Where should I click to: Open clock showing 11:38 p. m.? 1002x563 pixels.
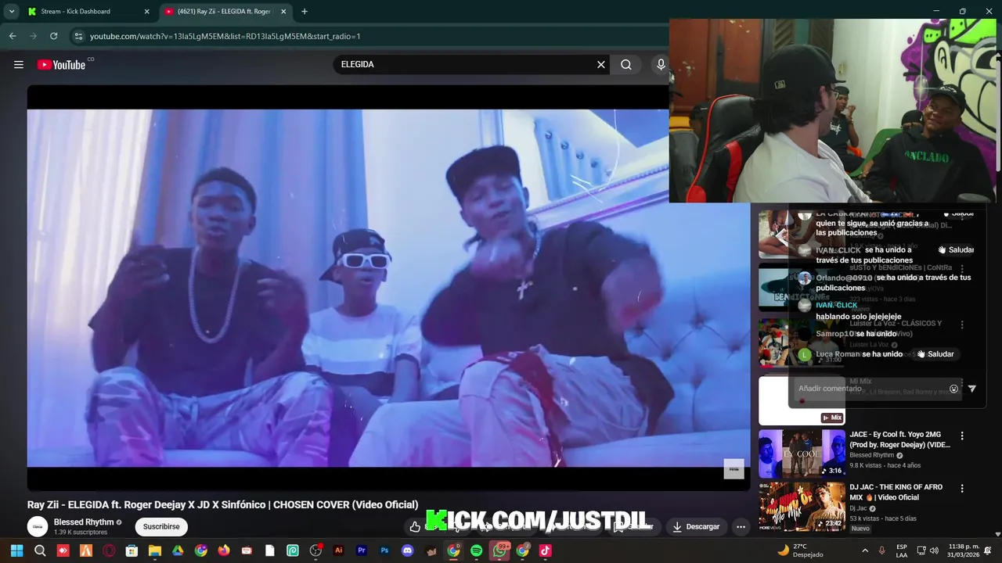point(964,550)
